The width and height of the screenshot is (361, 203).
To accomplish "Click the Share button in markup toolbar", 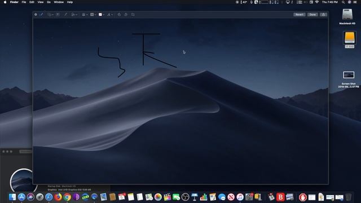I will (x=323, y=15).
